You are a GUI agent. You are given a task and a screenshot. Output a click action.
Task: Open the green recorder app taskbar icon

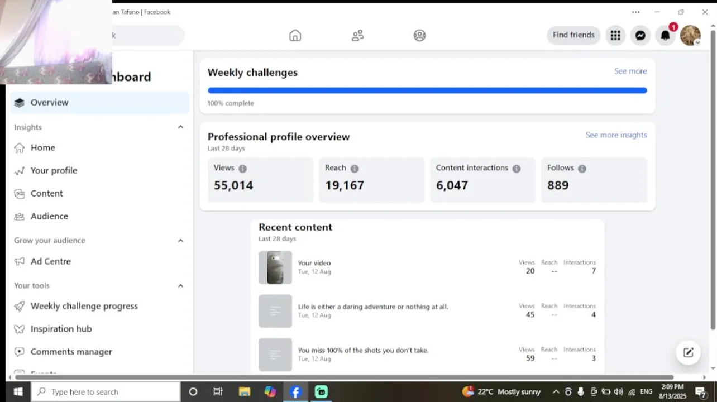click(321, 392)
